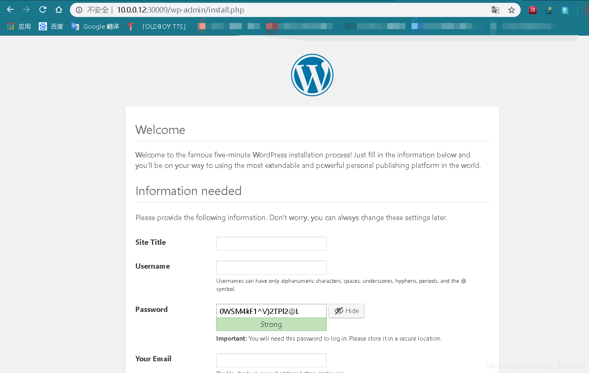Open the Google 翻译 bookmark

95,26
